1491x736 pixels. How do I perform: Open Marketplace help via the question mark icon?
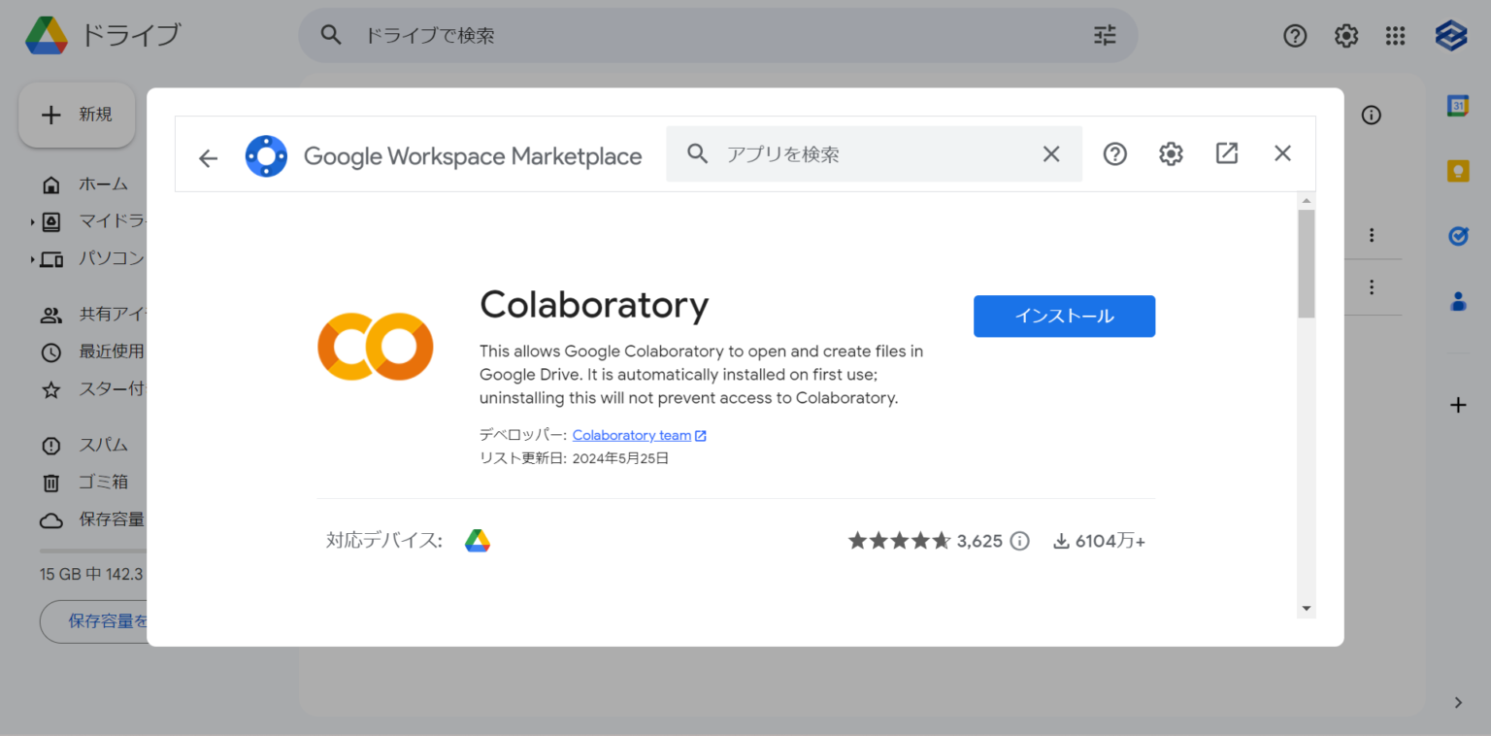[x=1114, y=153]
